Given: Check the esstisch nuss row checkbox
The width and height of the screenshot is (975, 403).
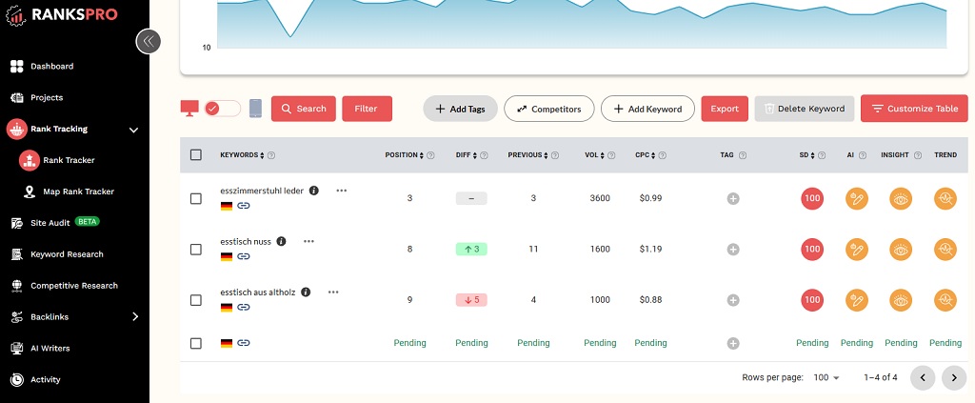Looking at the screenshot, I should click(x=196, y=250).
